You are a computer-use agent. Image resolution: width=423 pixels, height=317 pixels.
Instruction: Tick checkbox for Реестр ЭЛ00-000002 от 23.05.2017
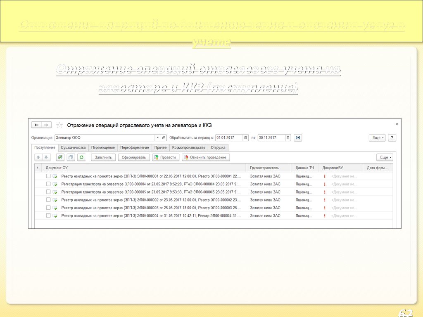[48, 200]
